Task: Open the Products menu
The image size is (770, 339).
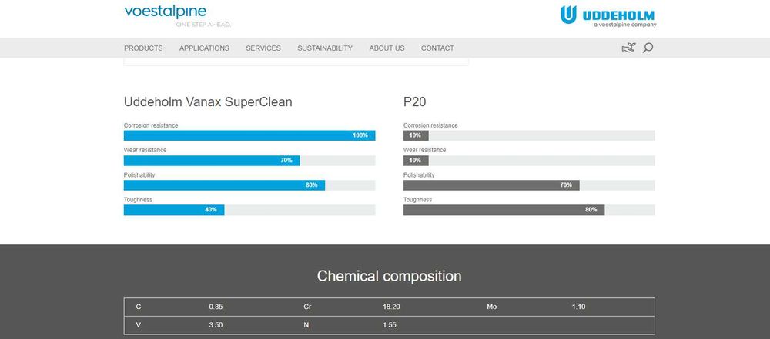Action: point(143,48)
